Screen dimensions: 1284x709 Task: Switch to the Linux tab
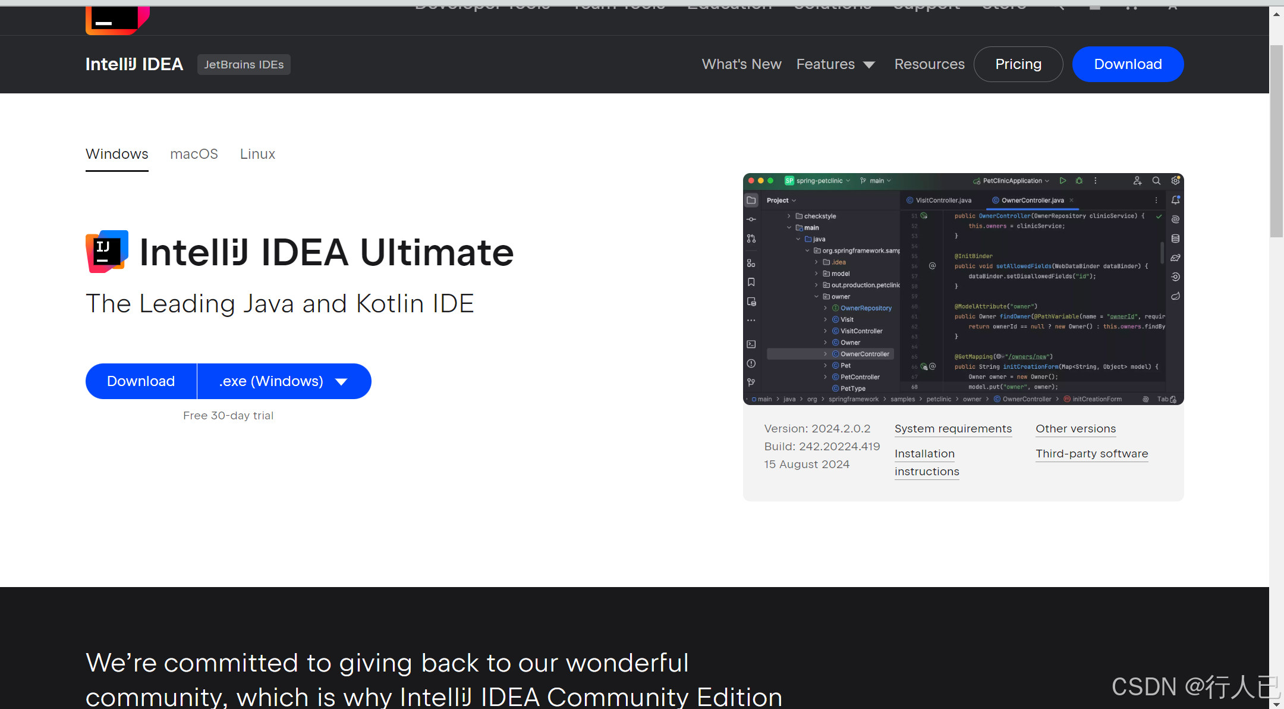point(257,154)
